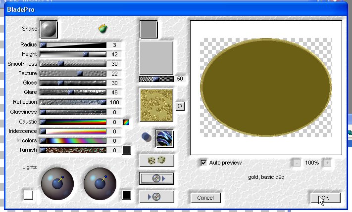Adjust the Texture slider
This screenshot has width=352, height=212.
tap(73, 74)
